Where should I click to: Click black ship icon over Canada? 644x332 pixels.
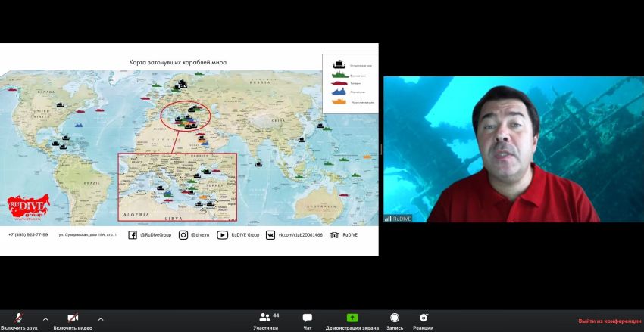tap(61, 105)
